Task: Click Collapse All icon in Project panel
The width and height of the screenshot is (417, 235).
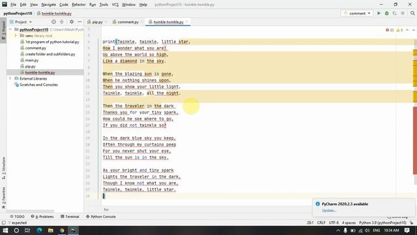Action: click(x=62, y=22)
